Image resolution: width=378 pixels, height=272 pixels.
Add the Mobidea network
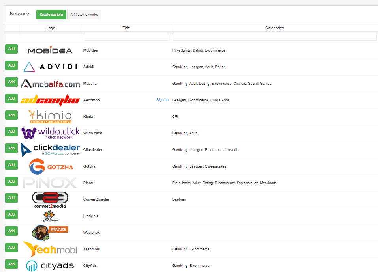(11, 49)
